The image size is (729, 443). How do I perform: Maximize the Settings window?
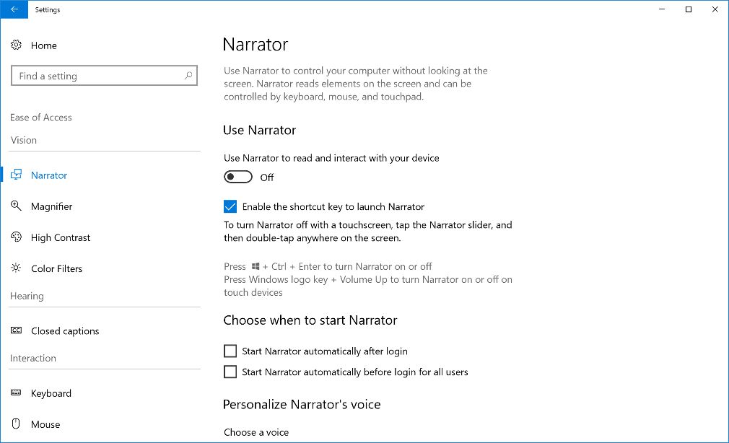click(x=689, y=9)
